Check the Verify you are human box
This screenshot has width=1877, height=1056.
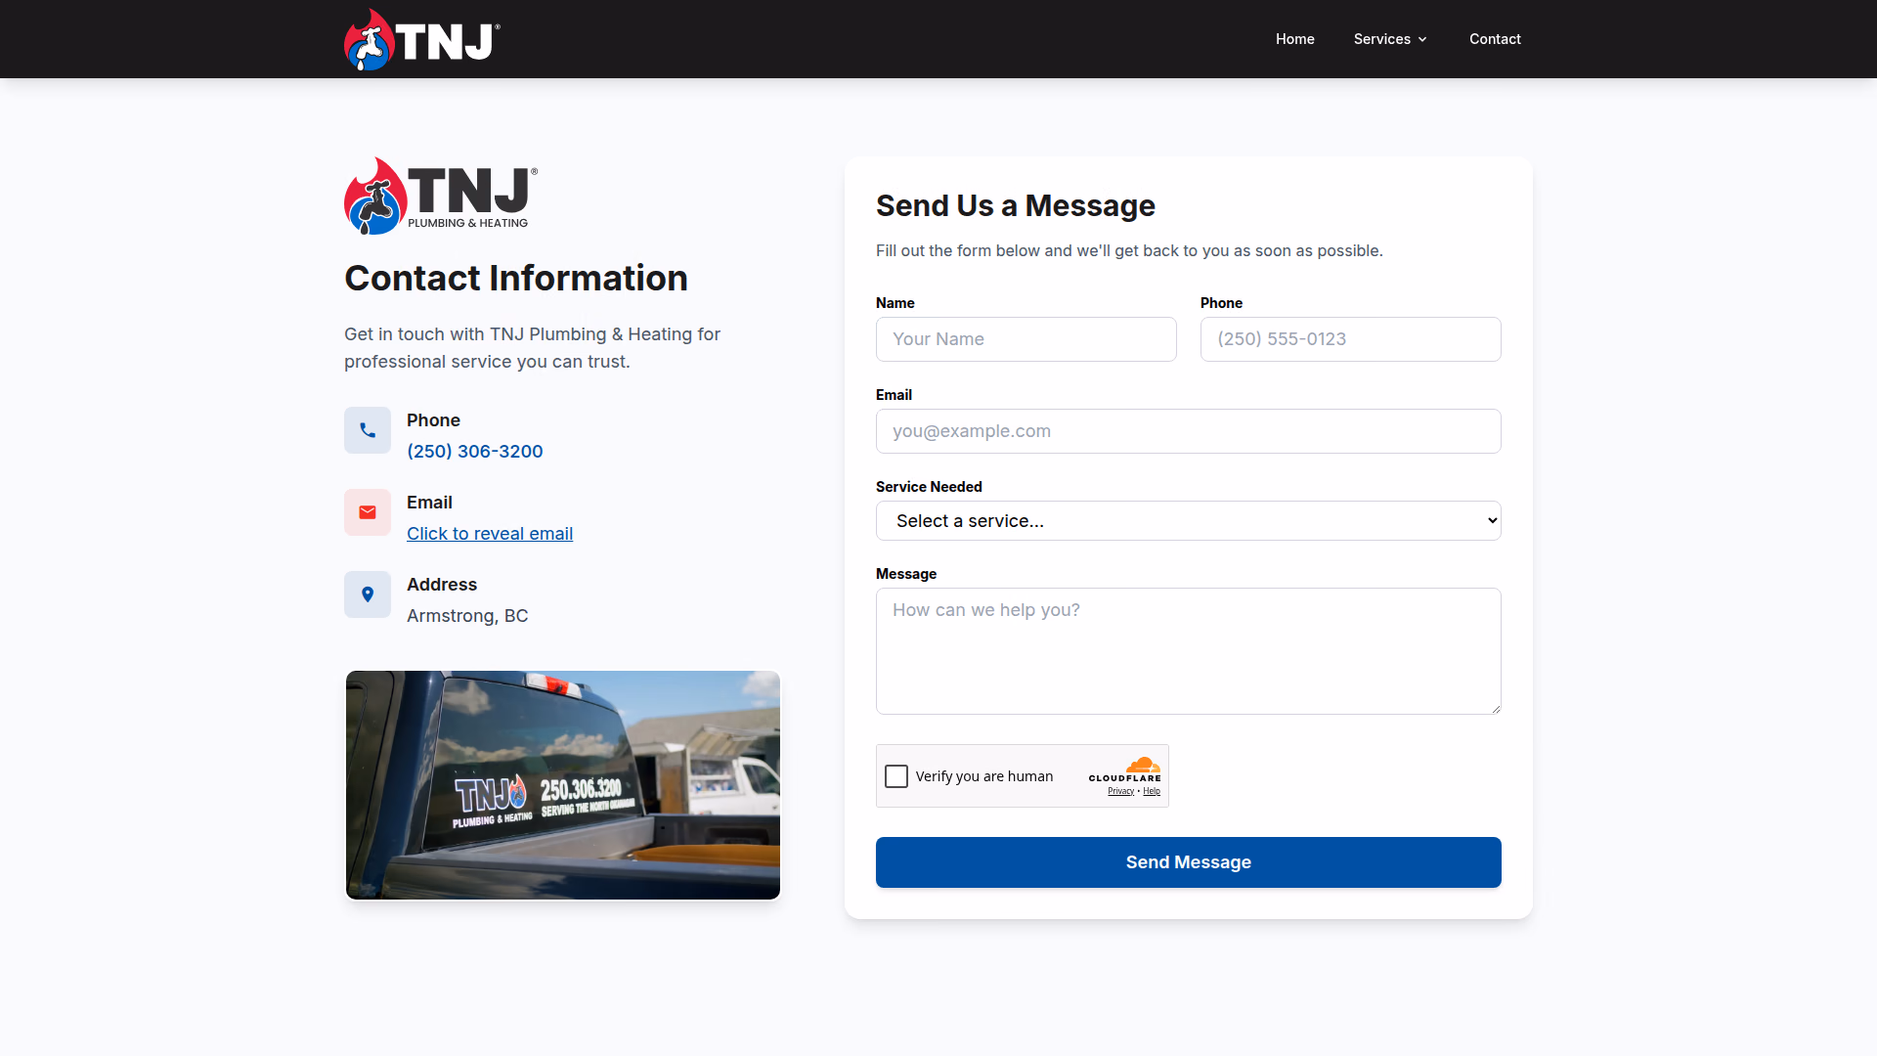tap(896, 776)
